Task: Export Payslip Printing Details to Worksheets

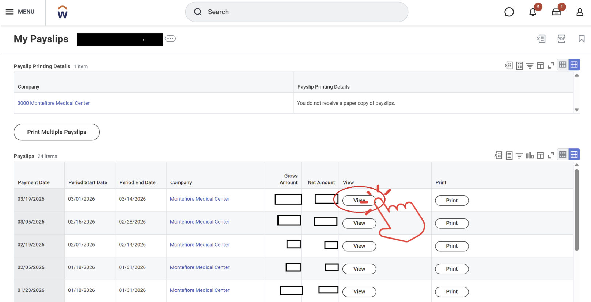Action: point(520,66)
